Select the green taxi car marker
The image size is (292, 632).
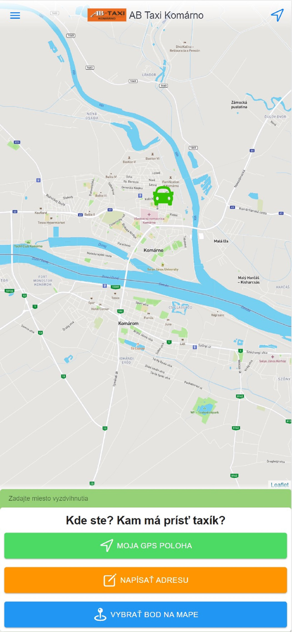(163, 196)
